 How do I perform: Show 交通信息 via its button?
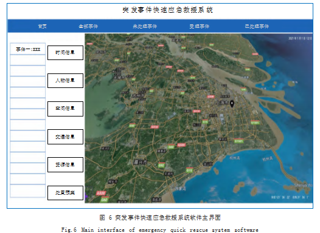(65, 137)
